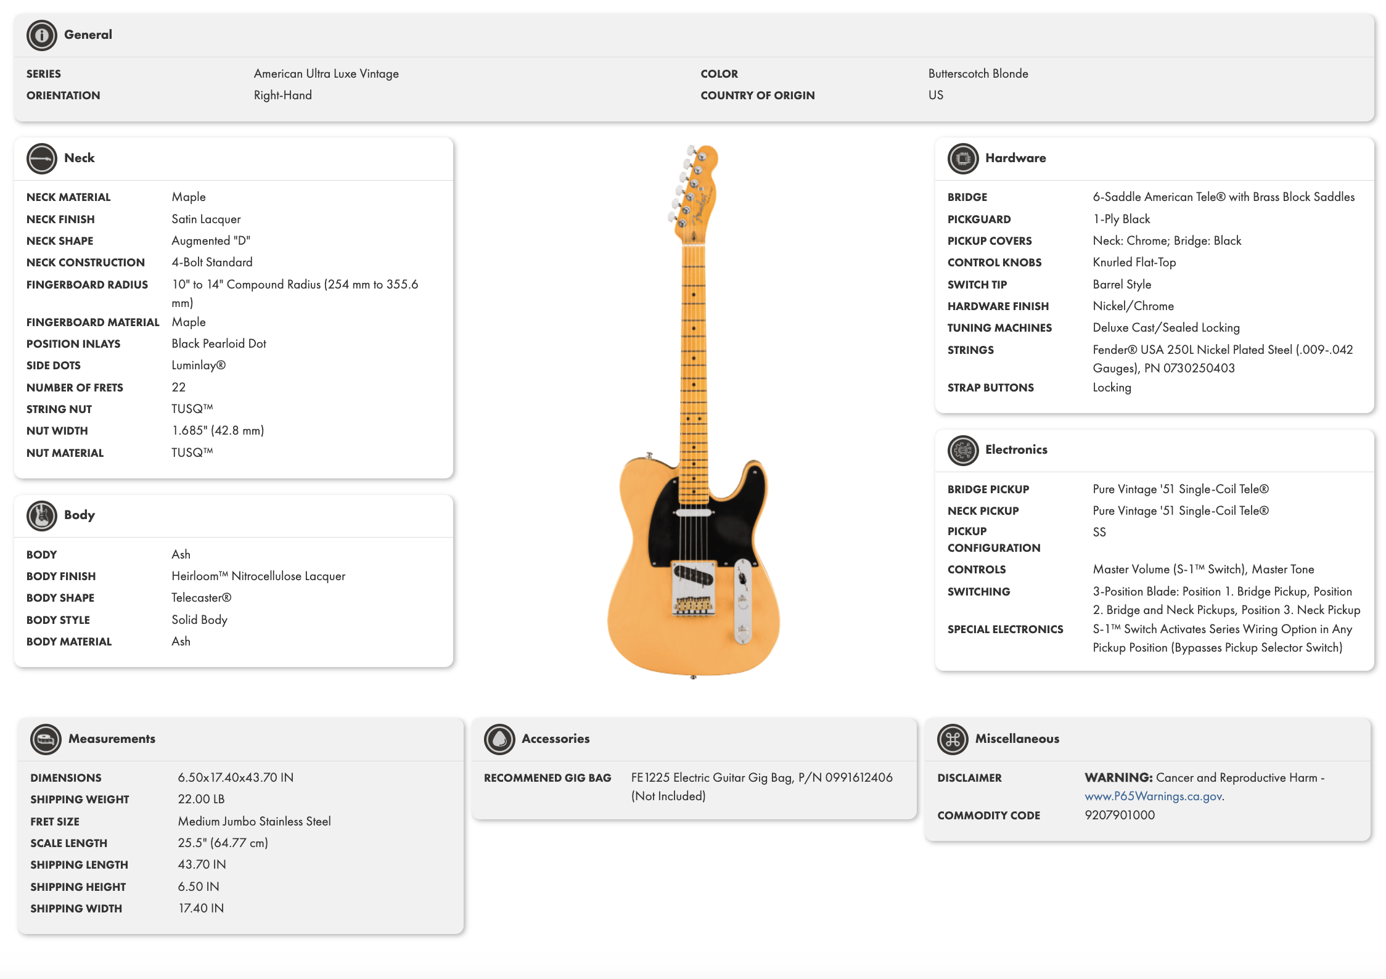Viewport: 1386px width, 979px height.
Task: Click the American Ultra Luxe Vintage series text
Action: coord(326,73)
